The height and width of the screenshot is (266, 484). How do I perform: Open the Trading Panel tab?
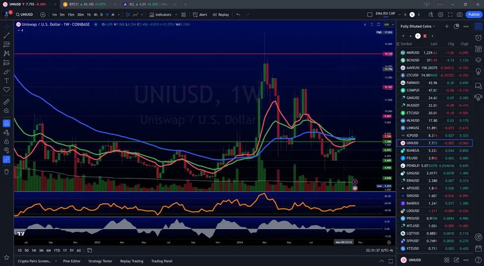162,261
